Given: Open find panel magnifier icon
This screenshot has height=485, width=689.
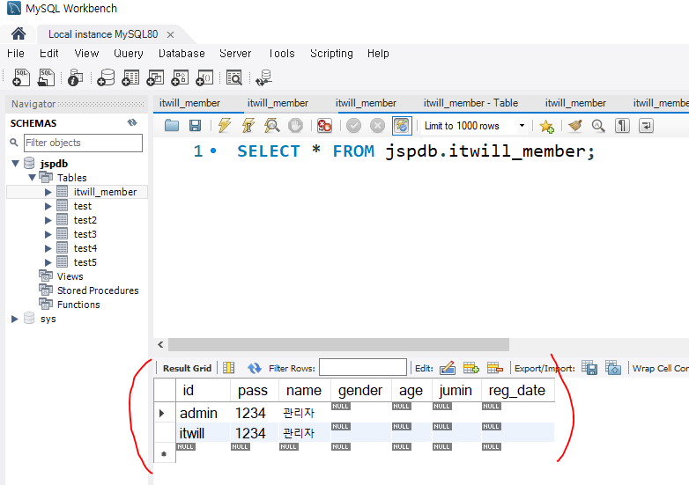Looking at the screenshot, I should click(x=598, y=126).
